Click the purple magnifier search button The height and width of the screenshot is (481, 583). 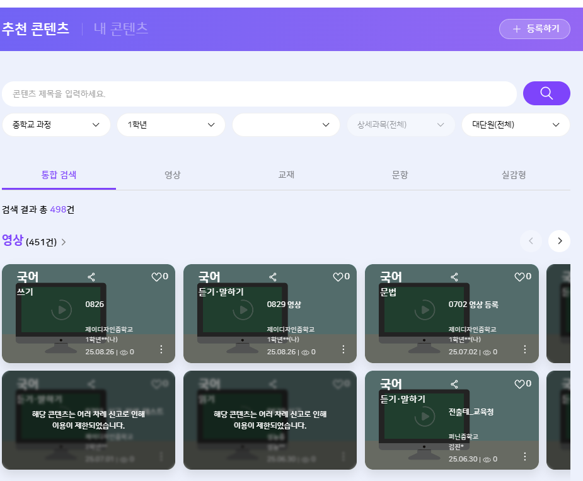[x=546, y=93]
